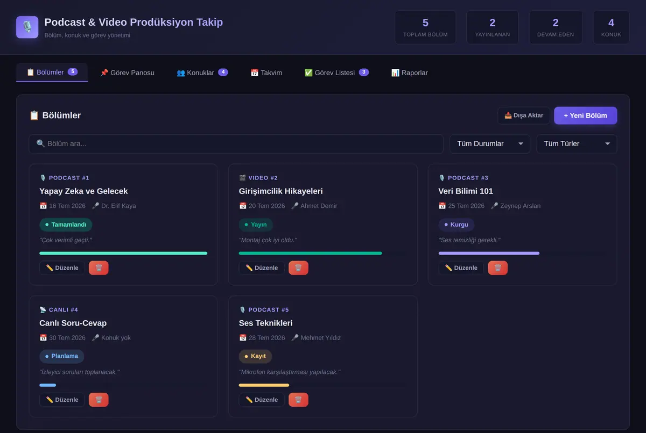
Task: Click the Yayınlanan stat card
Action: point(493,27)
